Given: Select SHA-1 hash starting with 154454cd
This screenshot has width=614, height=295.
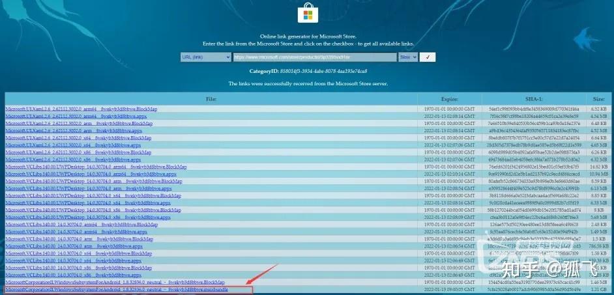Looking at the screenshot, I should click(x=534, y=283).
